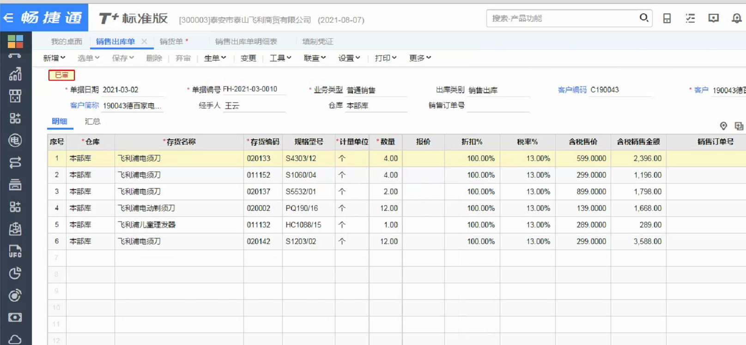Switch to the 销售出库单明细表 tab

[246, 42]
